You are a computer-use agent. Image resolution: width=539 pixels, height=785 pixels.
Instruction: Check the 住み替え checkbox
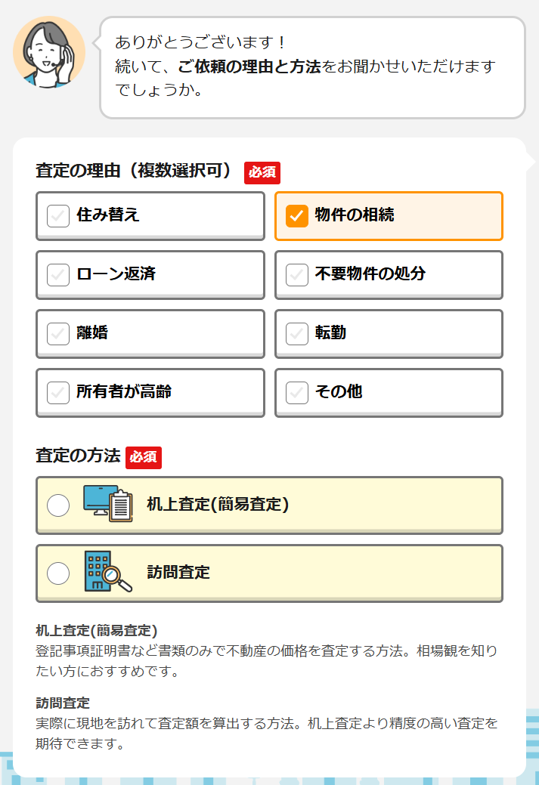58,216
